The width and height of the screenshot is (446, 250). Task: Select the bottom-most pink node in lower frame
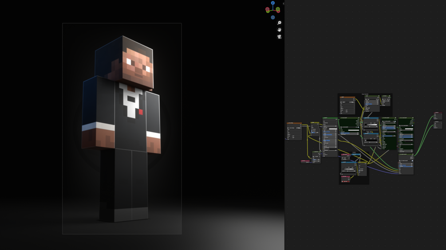(x=346, y=179)
